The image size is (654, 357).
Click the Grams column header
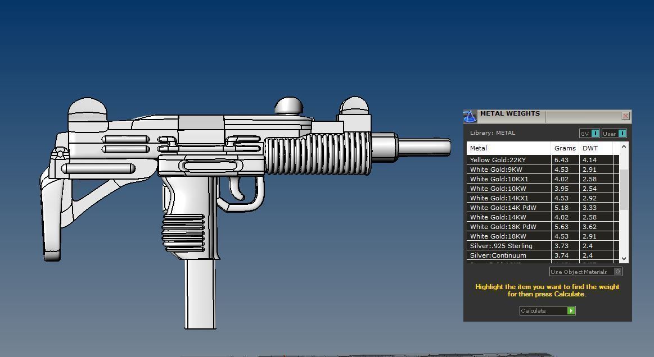[x=565, y=148]
